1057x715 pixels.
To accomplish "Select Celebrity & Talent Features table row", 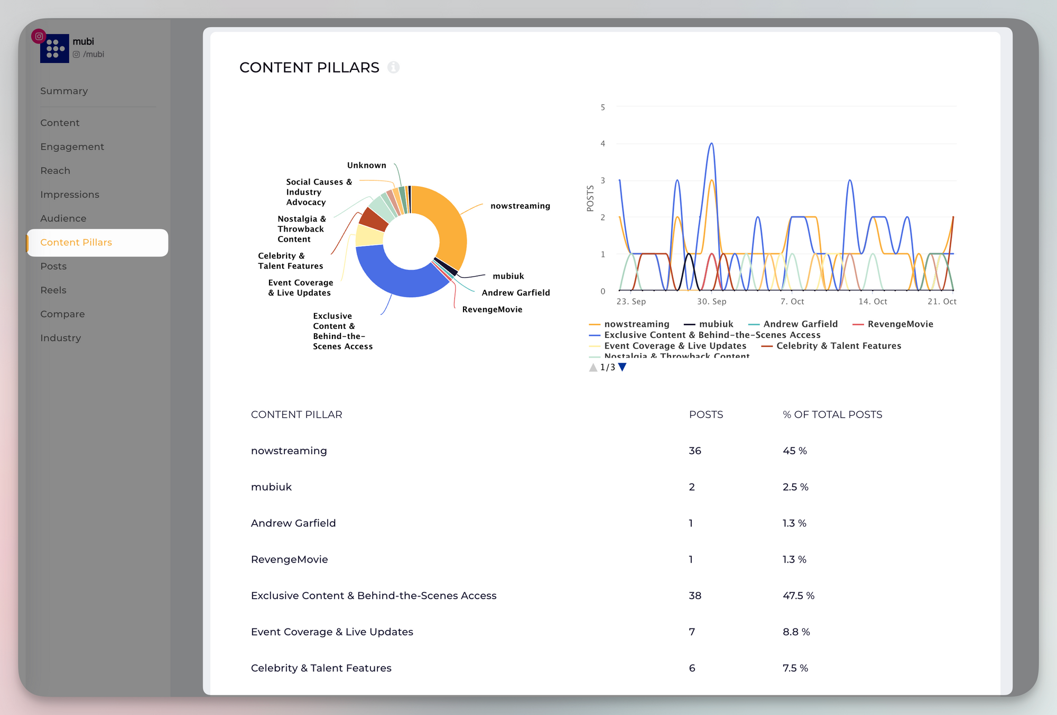I will (x=321, y=668).
